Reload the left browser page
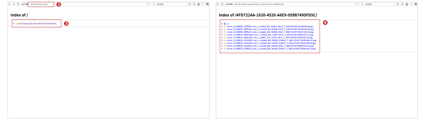 (x=18, y=4)
